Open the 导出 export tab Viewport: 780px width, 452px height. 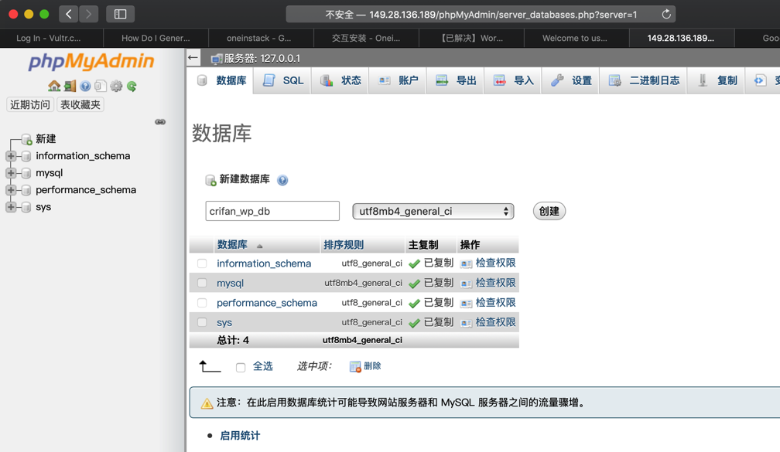(455, 80)
